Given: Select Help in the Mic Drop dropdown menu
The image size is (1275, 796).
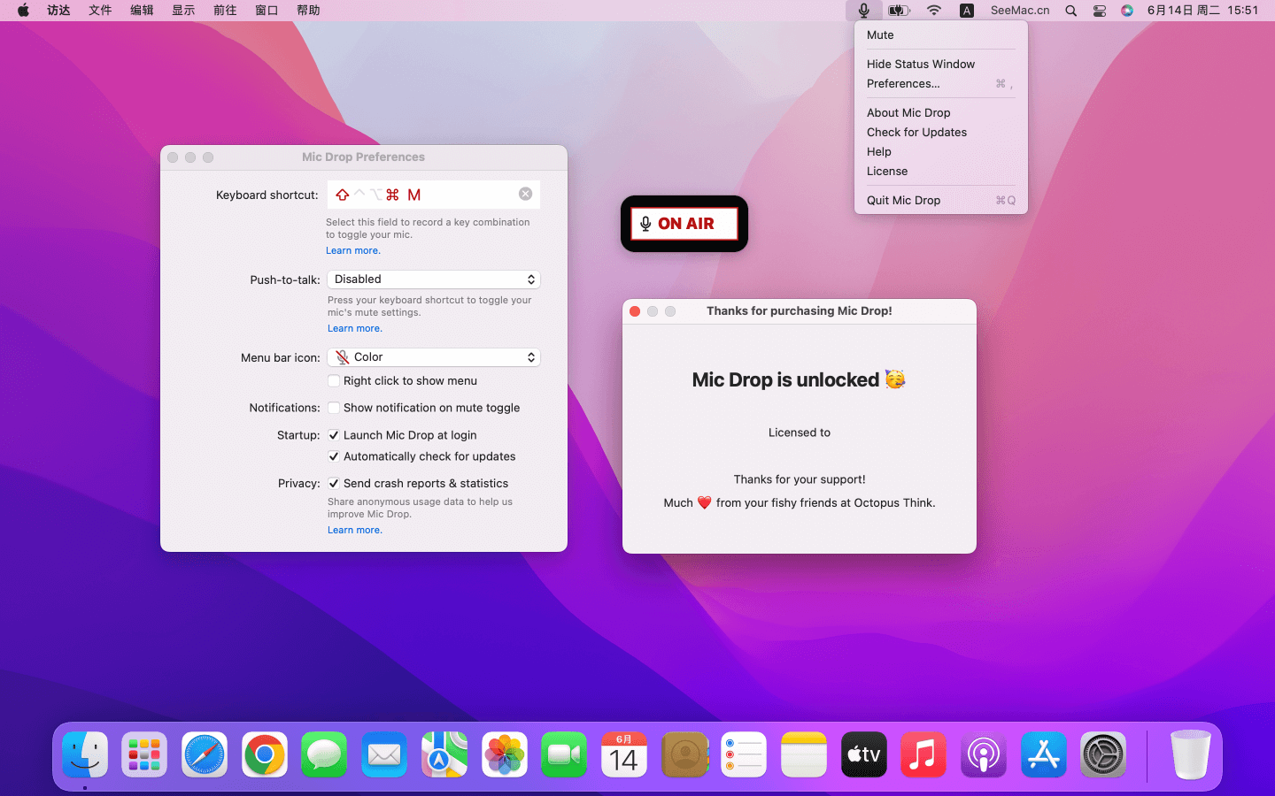Looking at the screenshot, I should click(941, 152).
